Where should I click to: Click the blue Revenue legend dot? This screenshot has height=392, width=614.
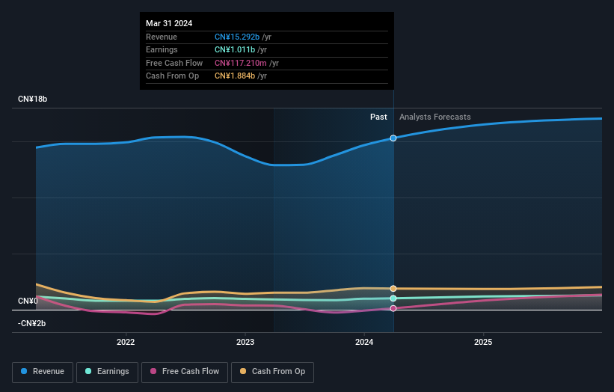24,371
